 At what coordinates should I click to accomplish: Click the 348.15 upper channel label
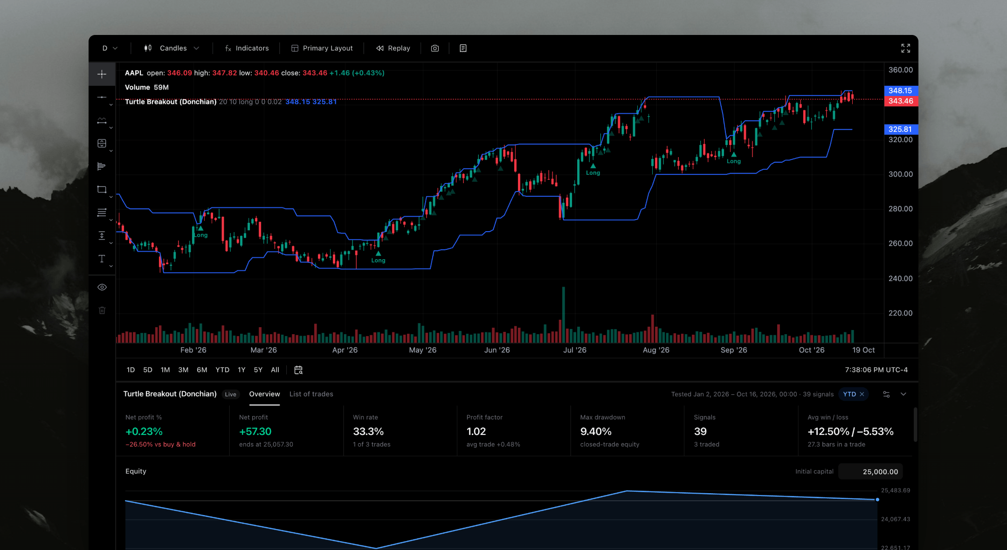coord(901,90)
